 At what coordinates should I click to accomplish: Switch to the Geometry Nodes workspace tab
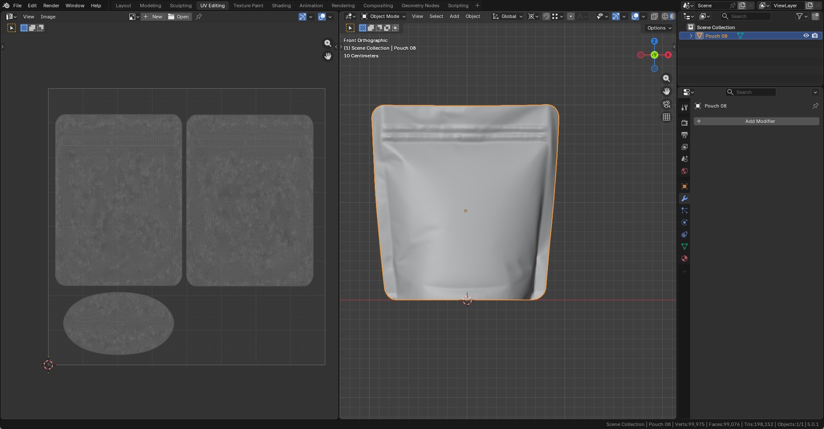(420, 6)
